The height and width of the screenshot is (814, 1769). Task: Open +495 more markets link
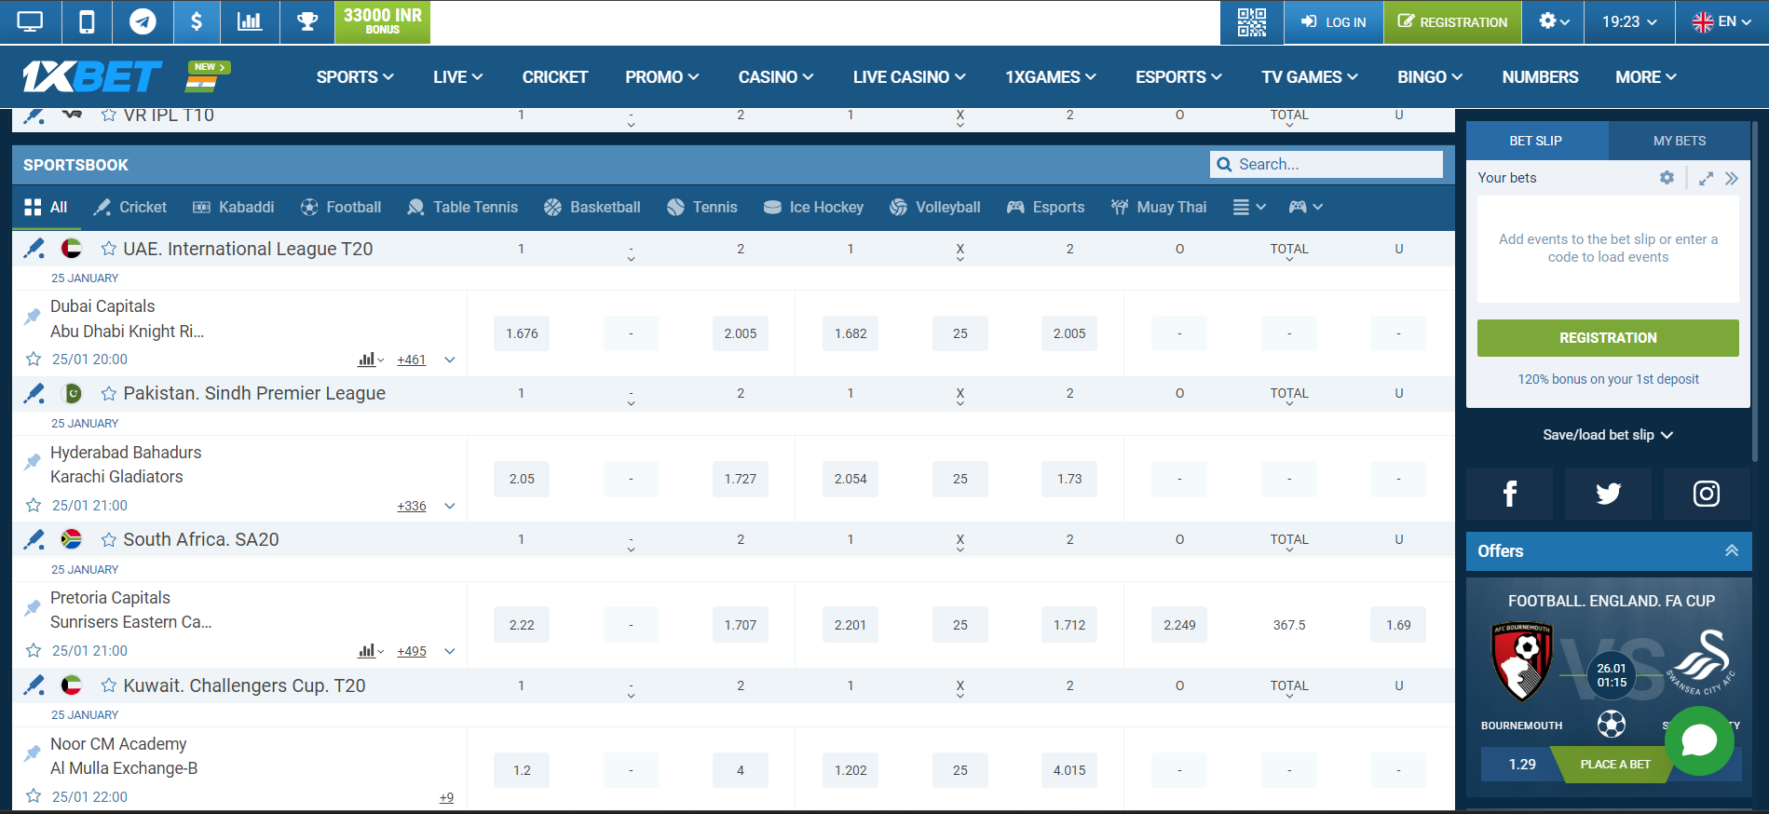click(411, 651)
